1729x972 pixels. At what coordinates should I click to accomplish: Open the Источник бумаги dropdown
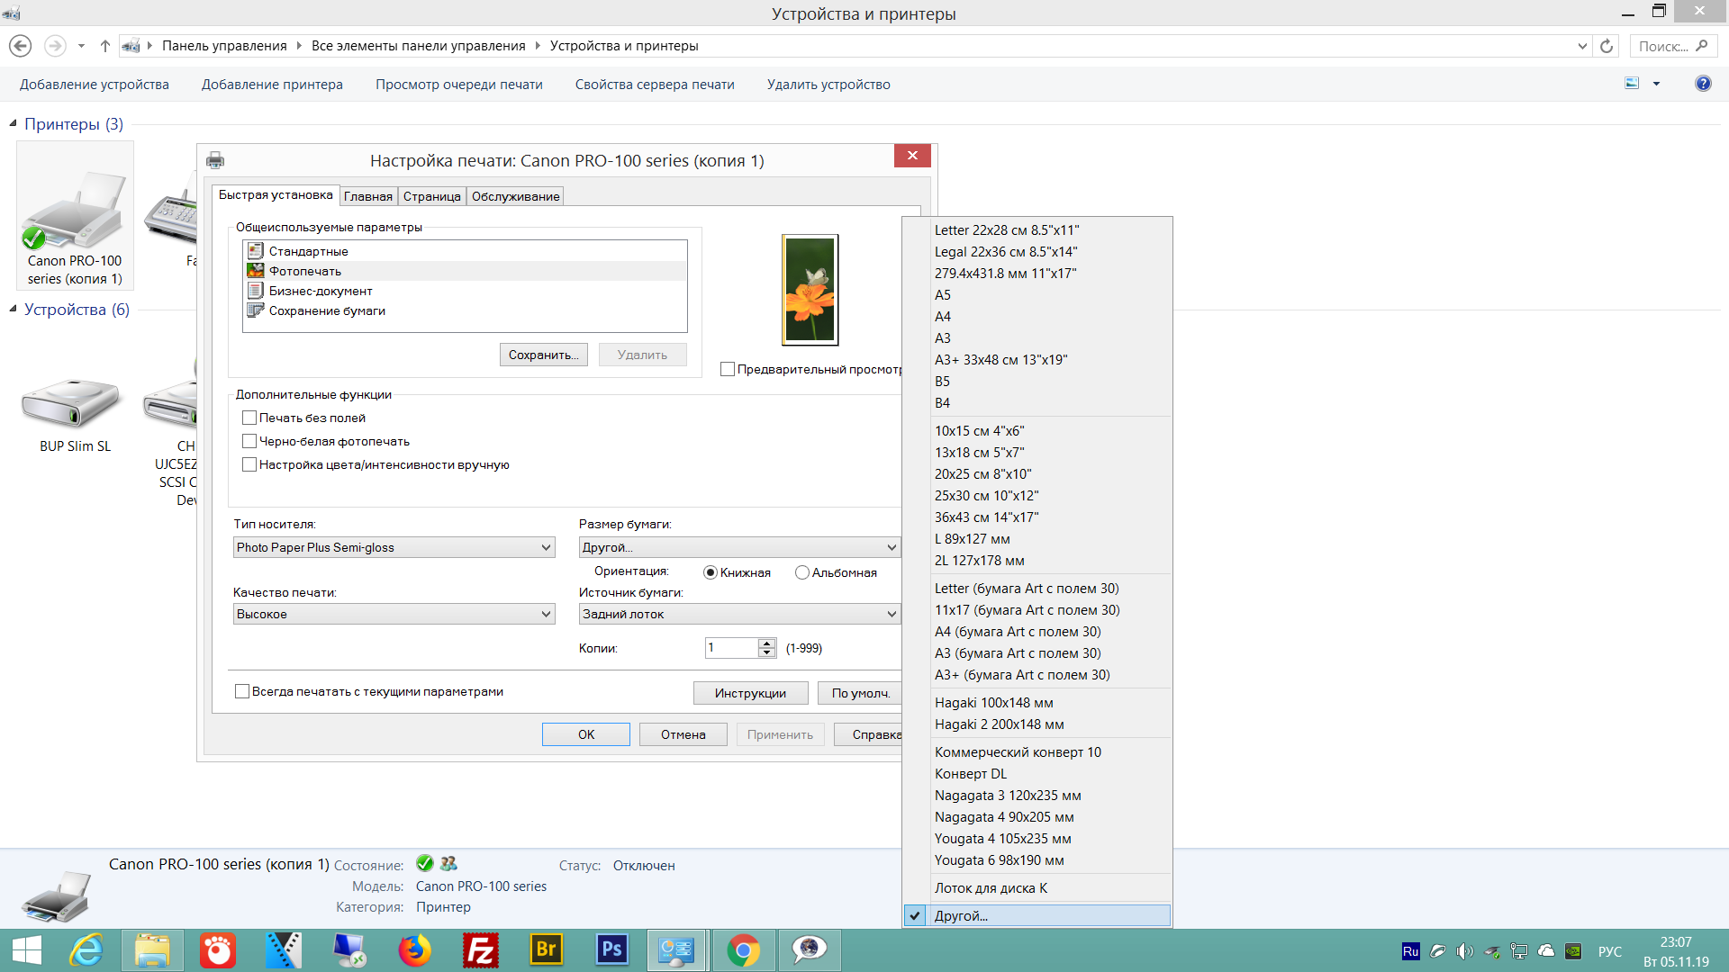[739, 614]
